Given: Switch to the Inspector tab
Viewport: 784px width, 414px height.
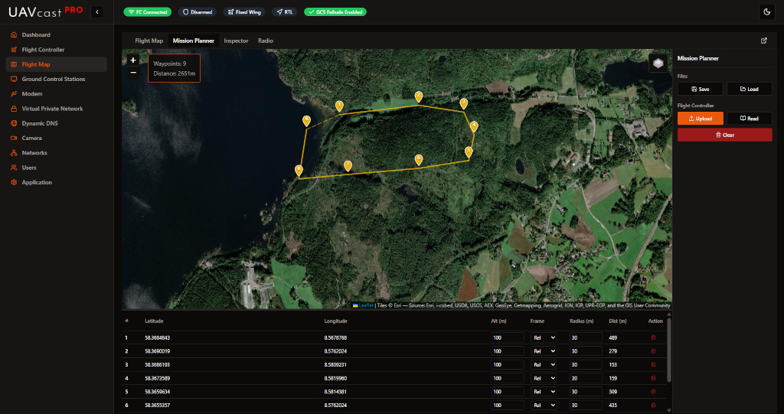Looking at the screenshot, I should pyautogui.click(x=236, y=41).
